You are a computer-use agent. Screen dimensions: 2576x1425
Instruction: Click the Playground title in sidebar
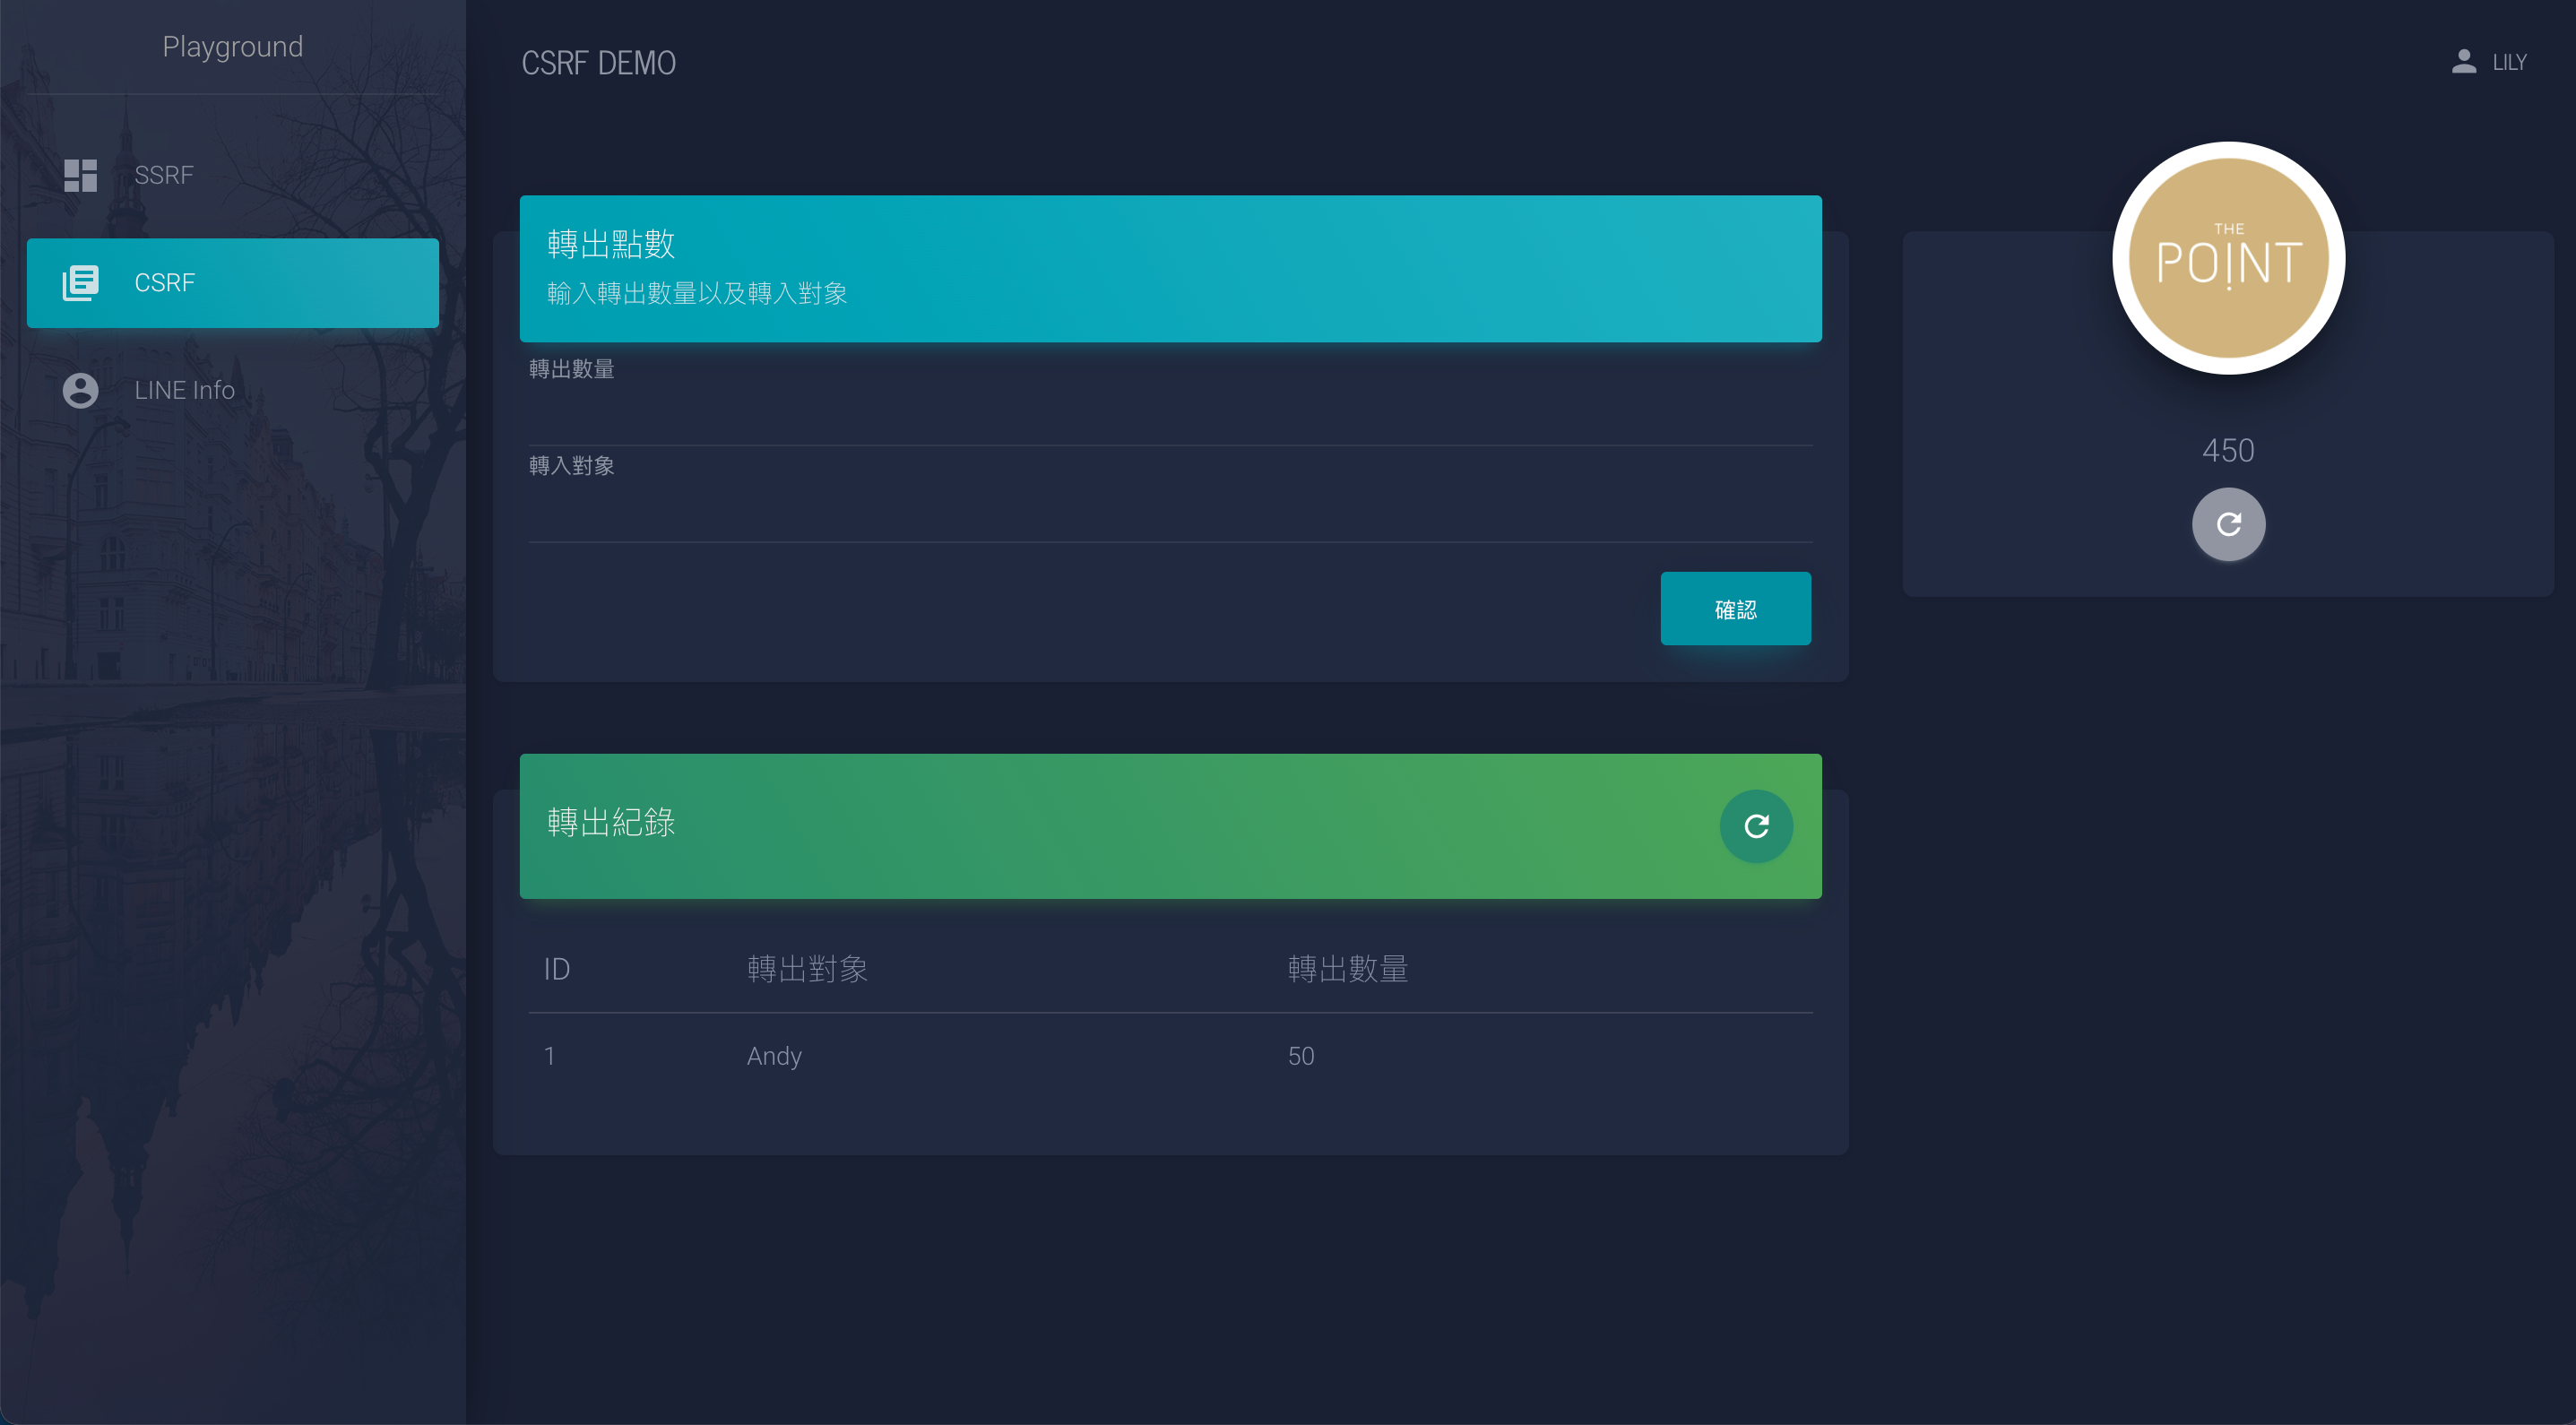coord(232,46)
